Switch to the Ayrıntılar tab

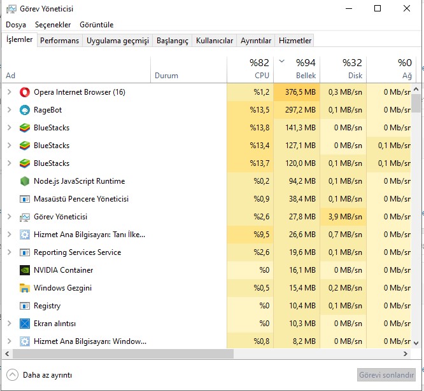[x=256, y=41]
